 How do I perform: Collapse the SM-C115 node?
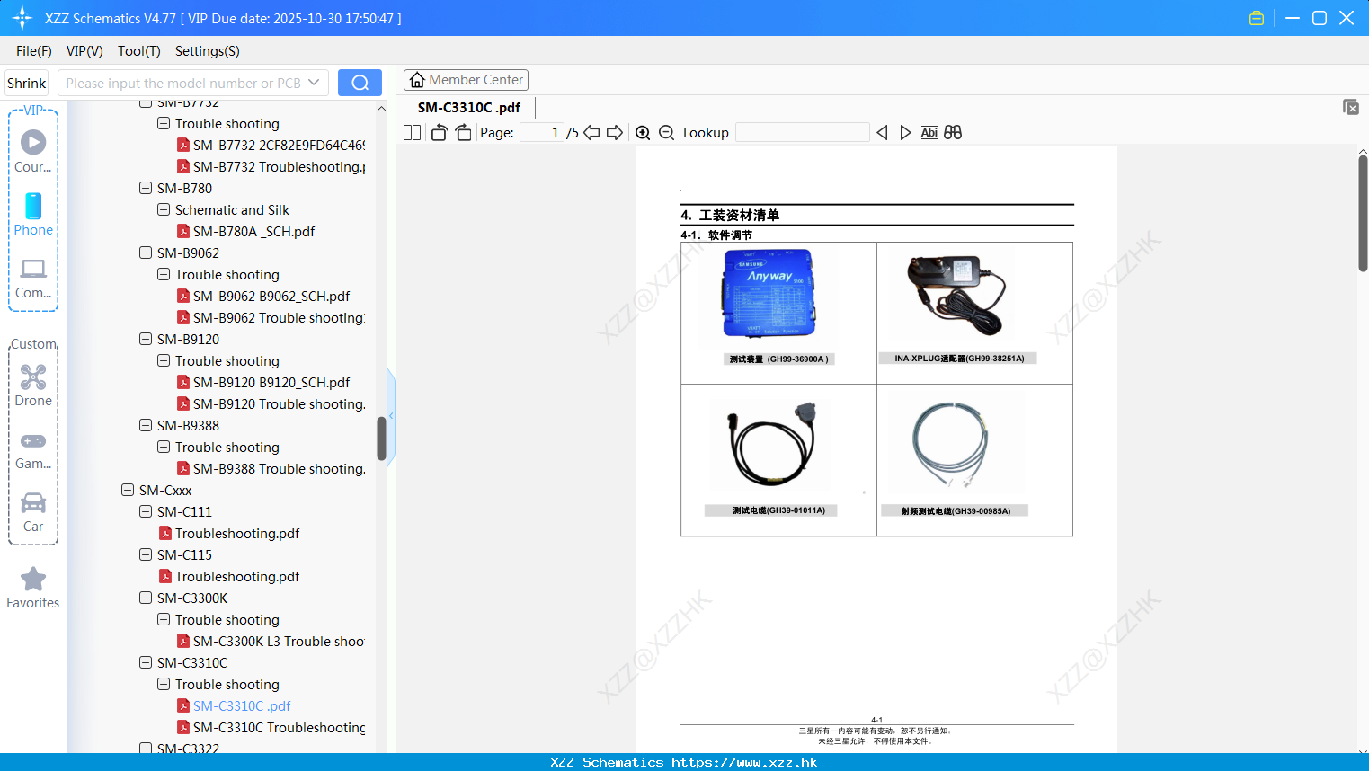click(146, 554)
